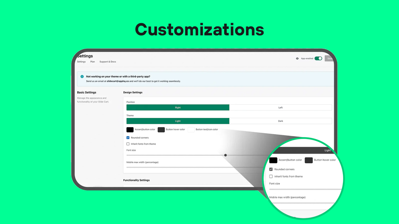Image resolution: width=399 pixels, height=224 pixels.
Task: Switch the theme to Dark
Action: pos(281,121)
